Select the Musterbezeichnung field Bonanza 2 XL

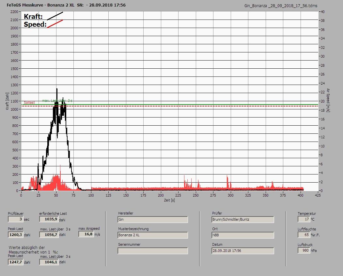pyautogui.click(x=153, y=235)
